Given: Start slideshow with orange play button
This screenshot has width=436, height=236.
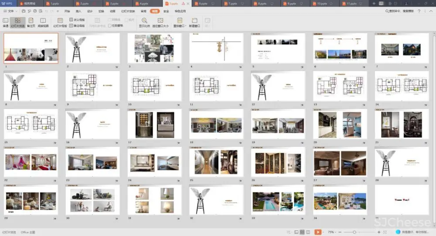Looking at the screenshot, I should [318, 232].
